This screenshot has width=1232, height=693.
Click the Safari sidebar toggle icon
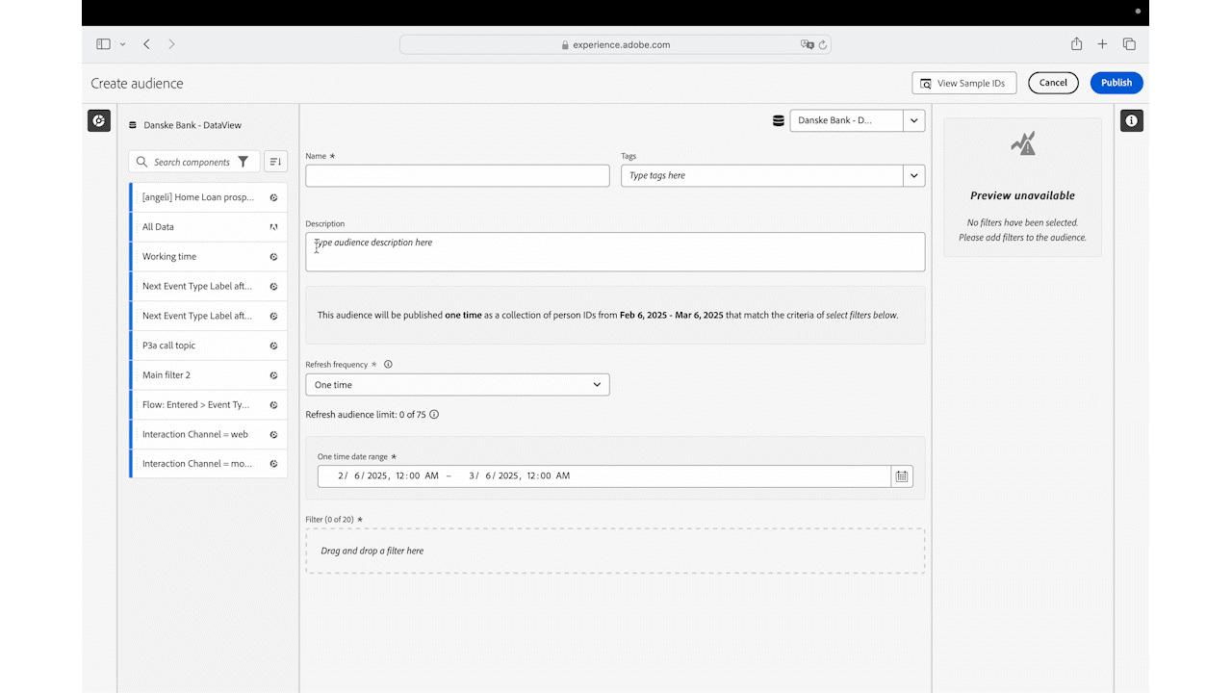tap(103, 44)
